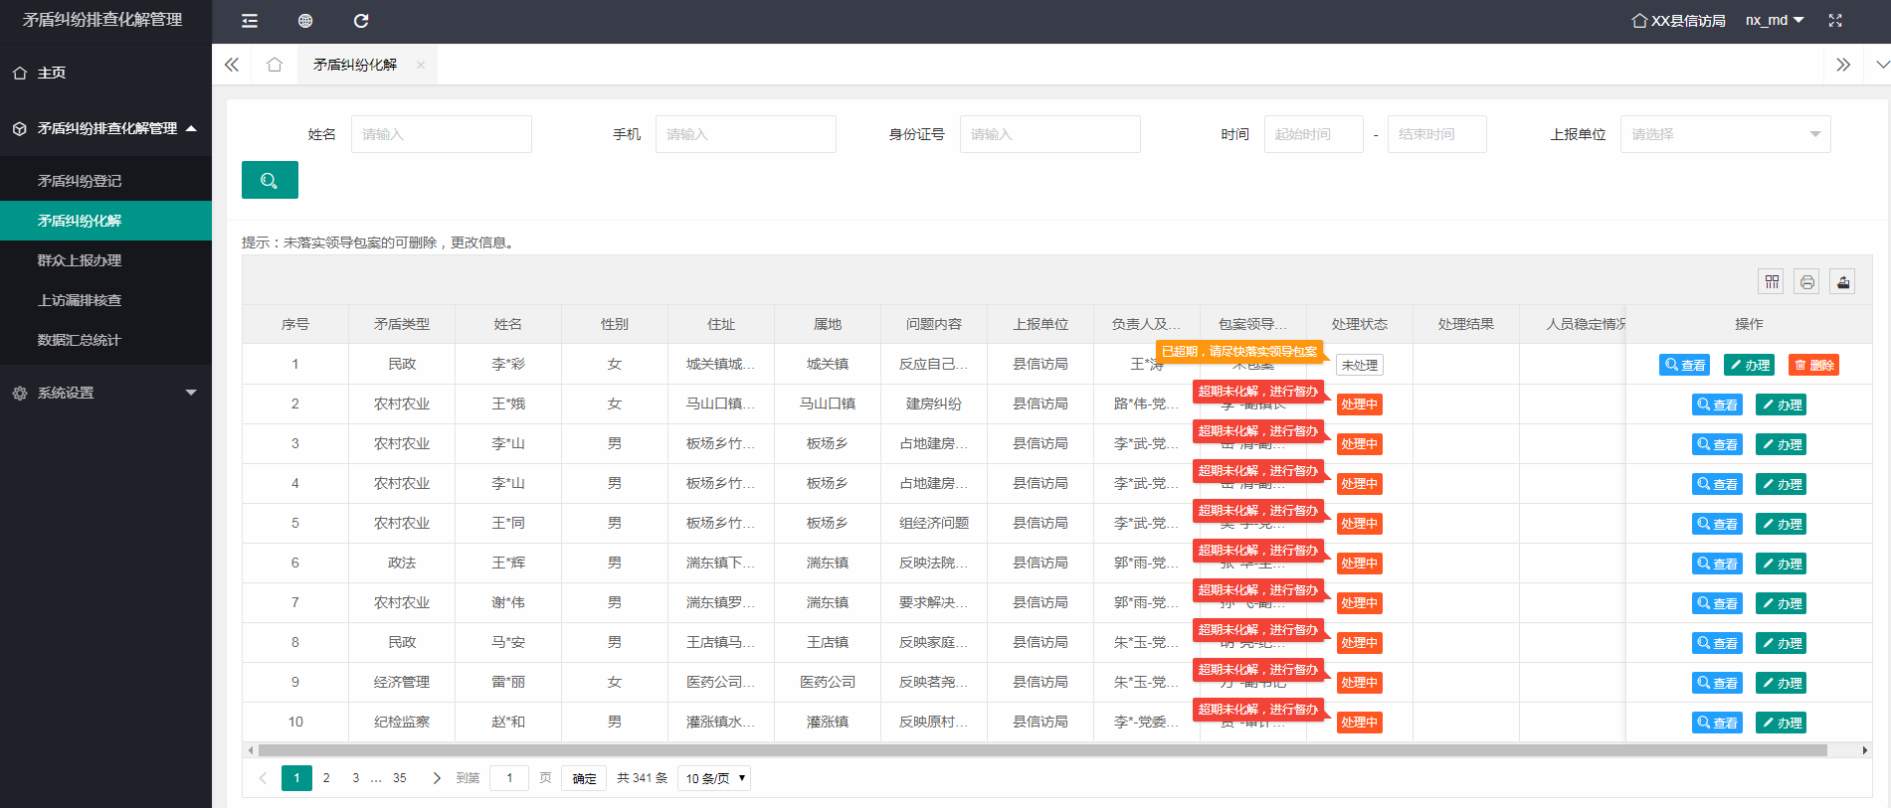Go to page 3
The height and width of the screenshot is (808, 1891).
coord(355,778)
